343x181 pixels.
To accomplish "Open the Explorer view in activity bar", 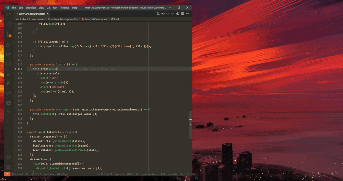I will [9, 15].
